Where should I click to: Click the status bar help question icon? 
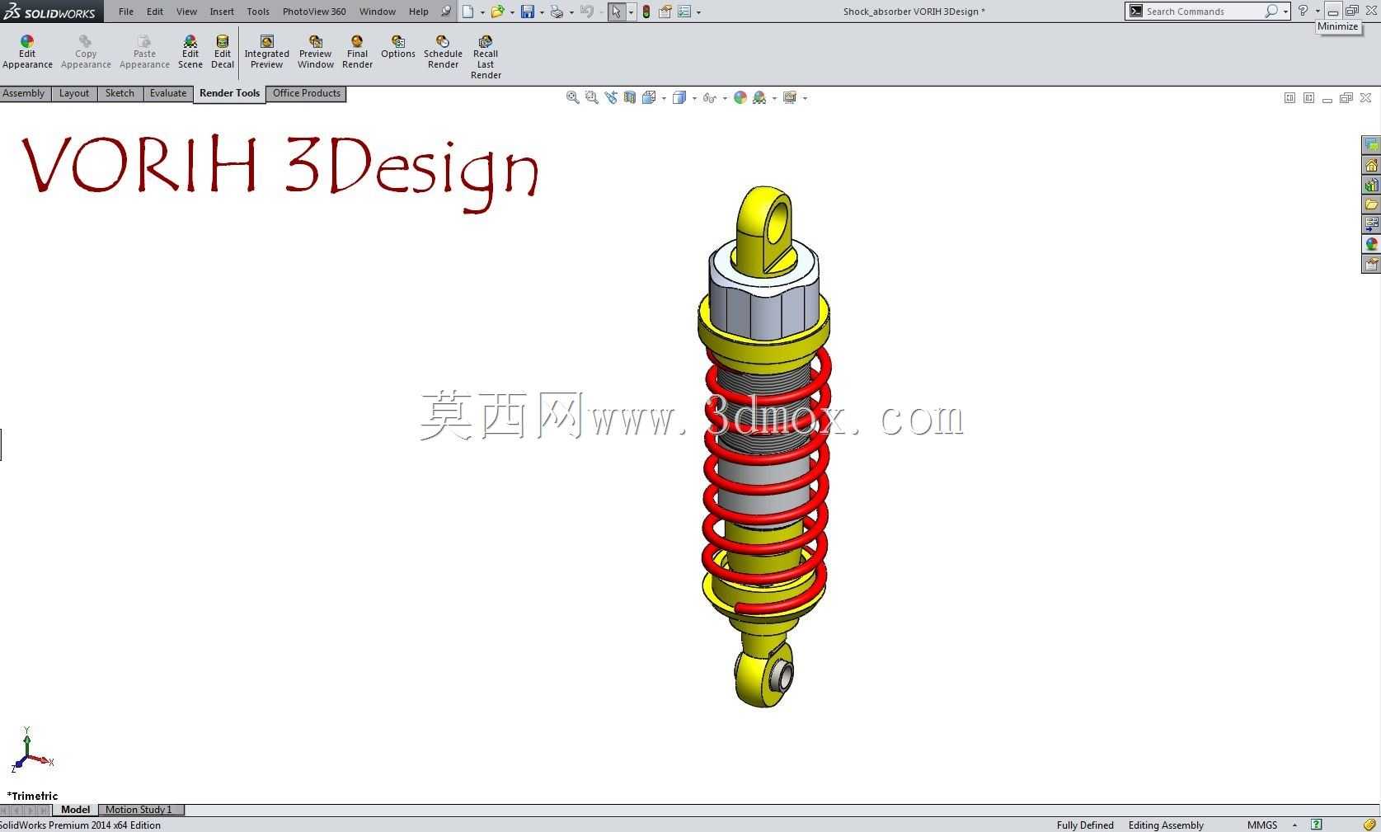point(1317,825)
